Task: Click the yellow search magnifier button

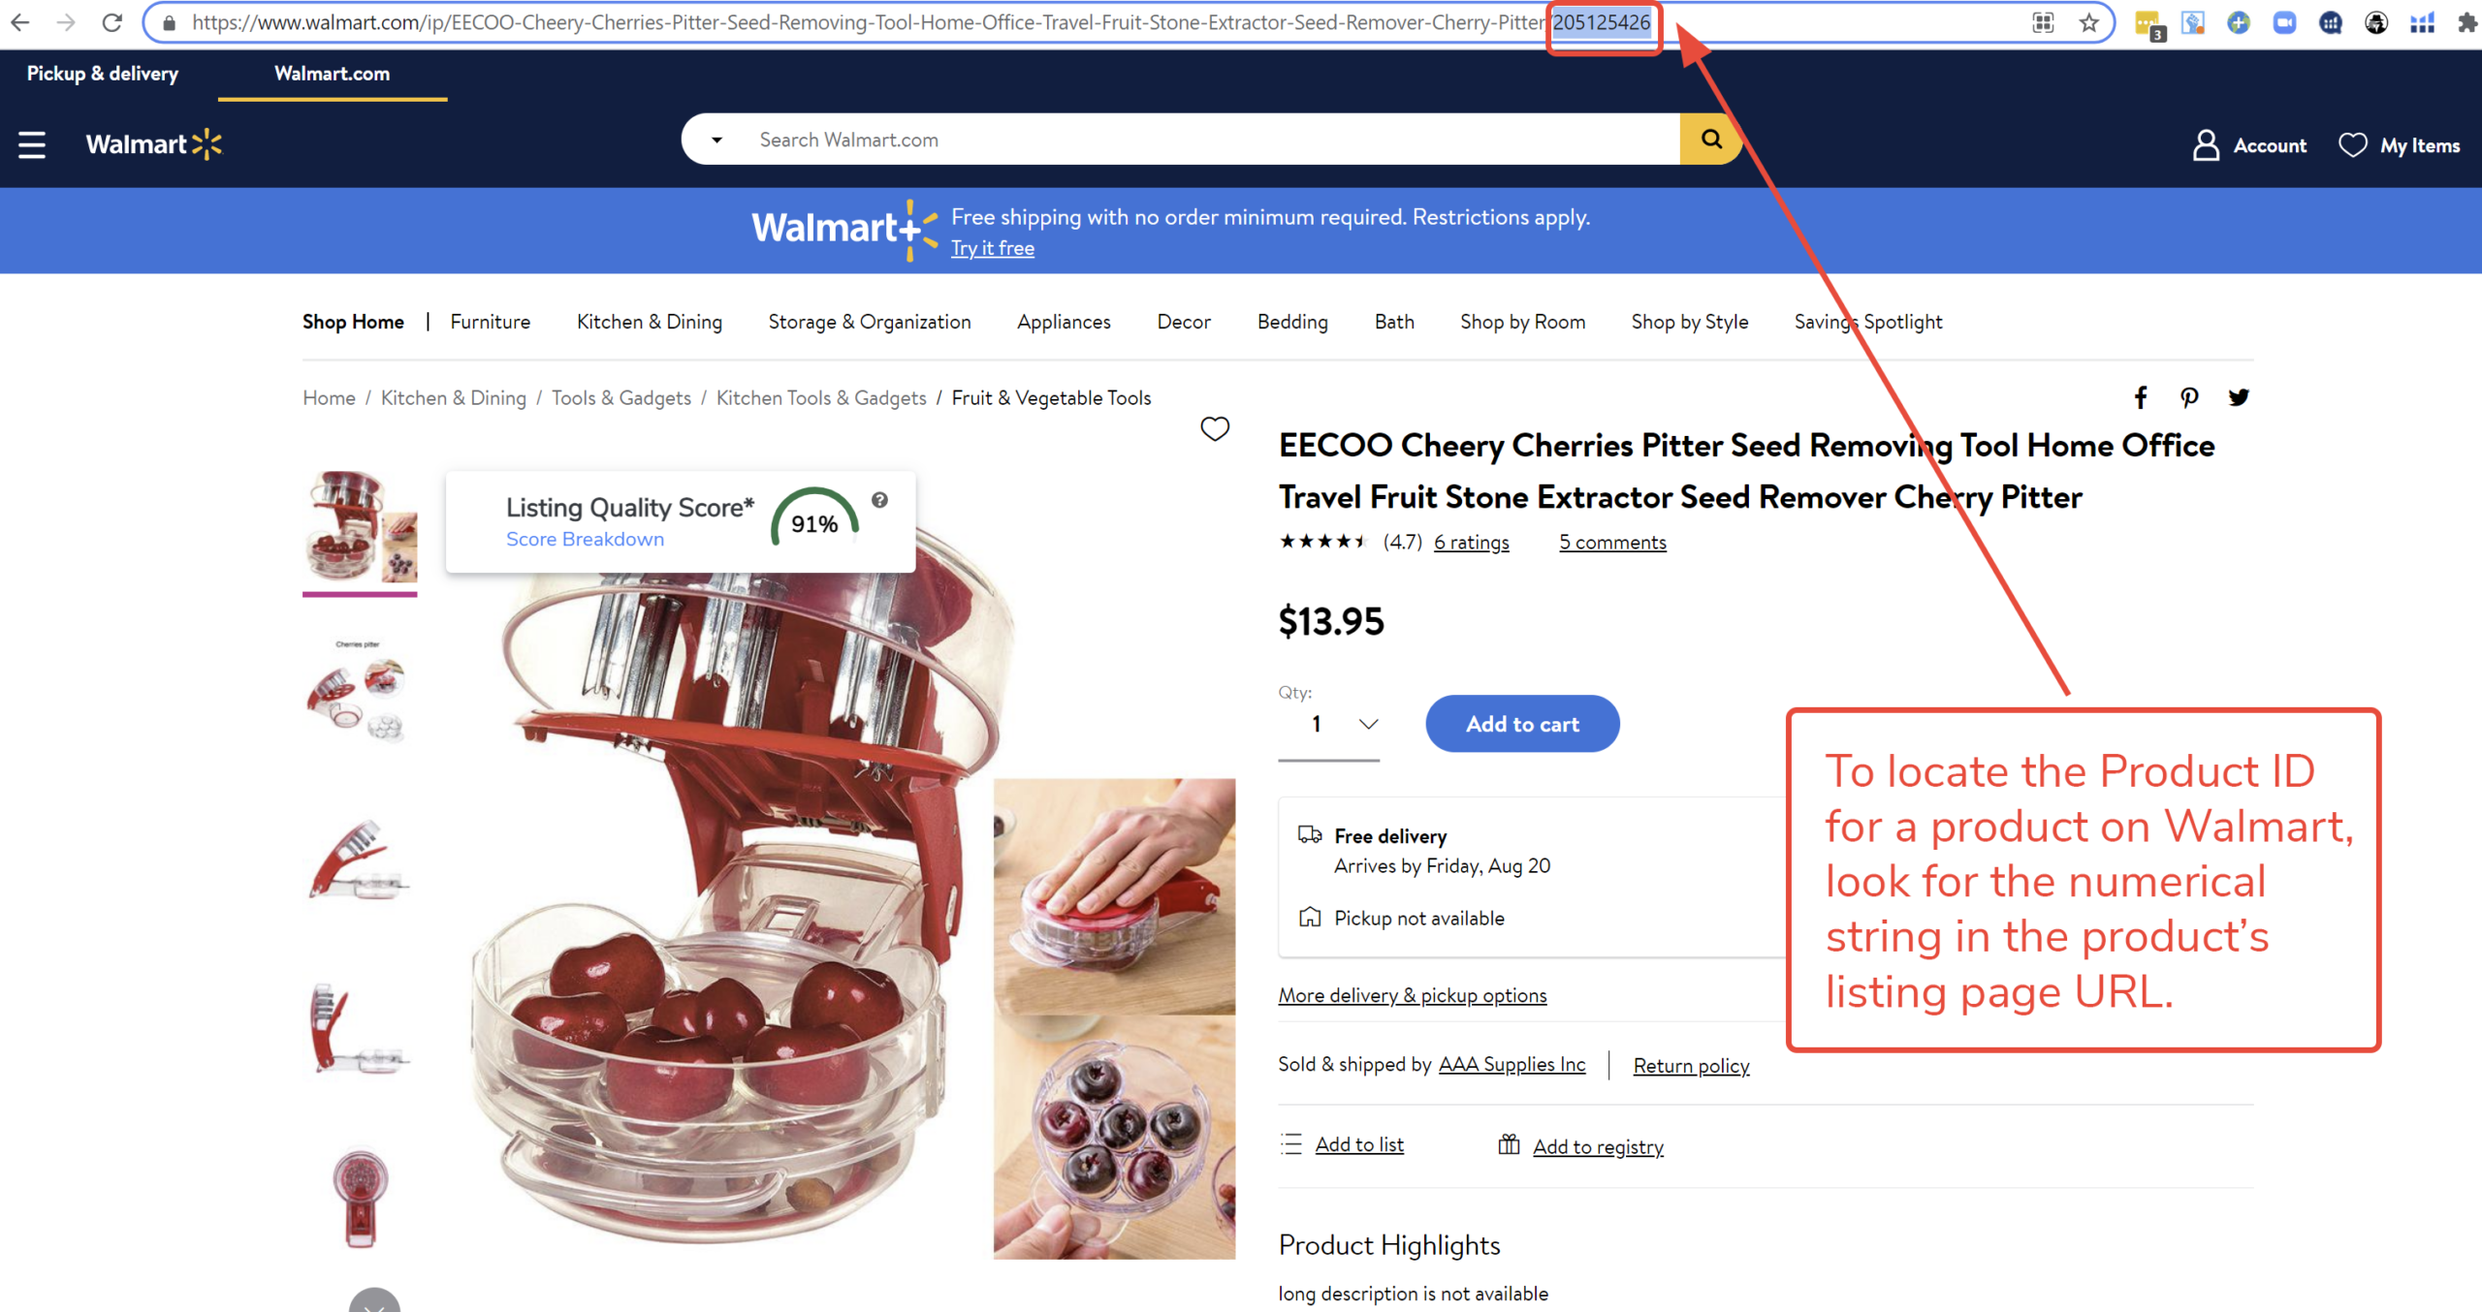Action: (x=1711, y=139)
